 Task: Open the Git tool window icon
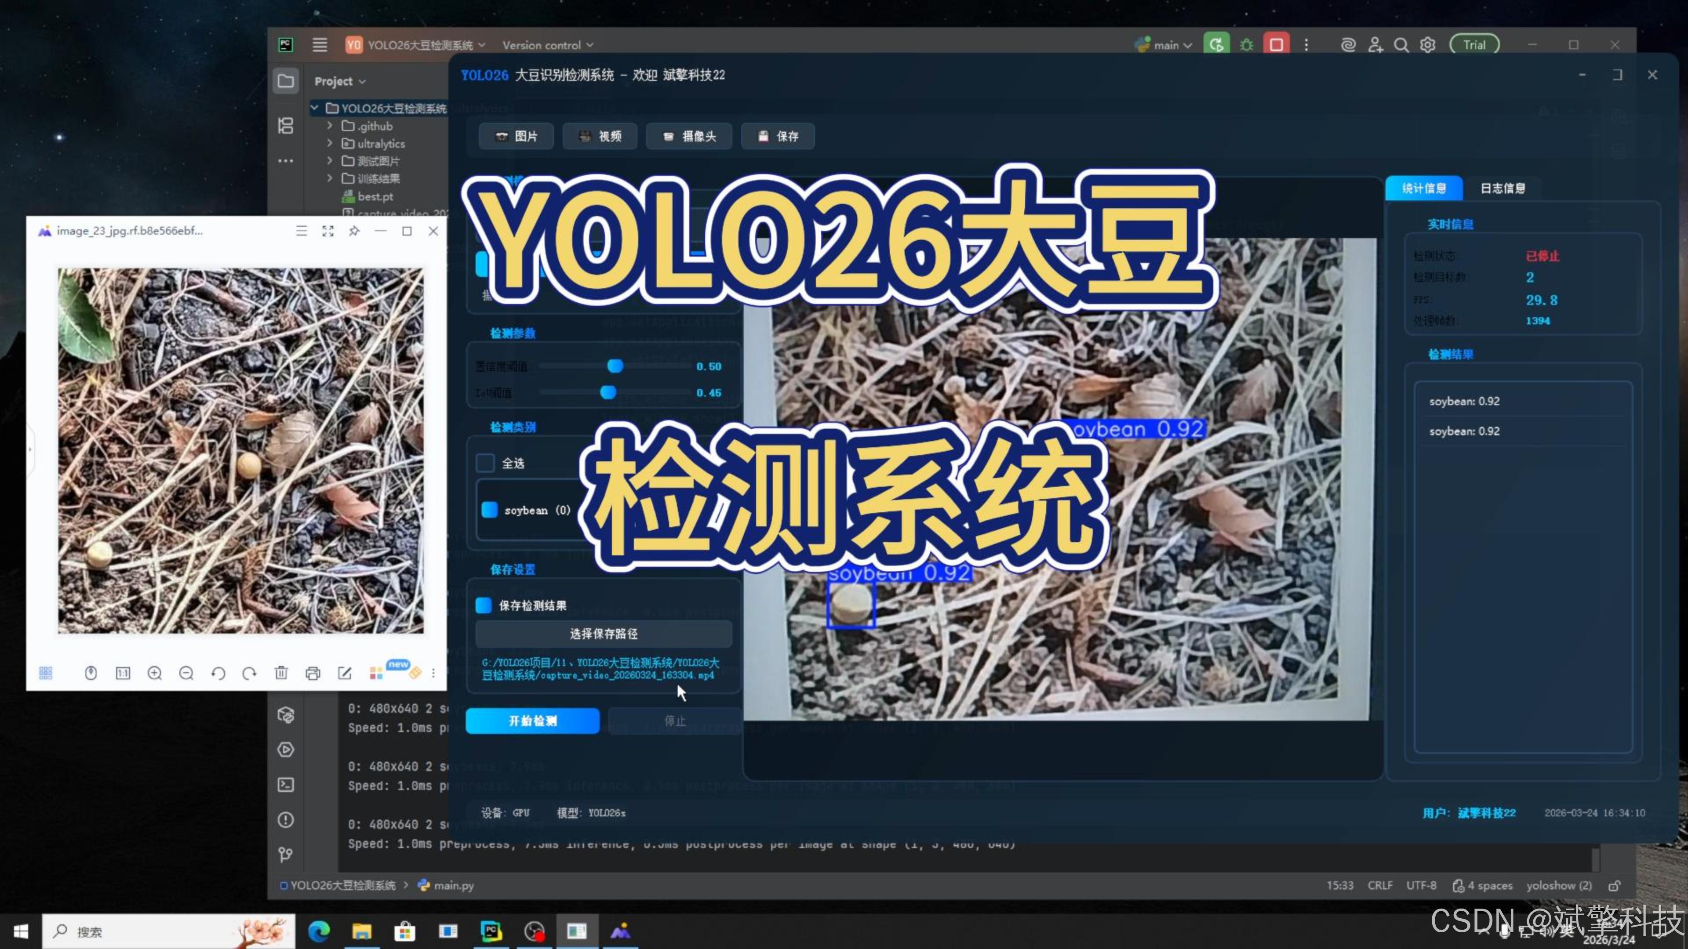286,855
